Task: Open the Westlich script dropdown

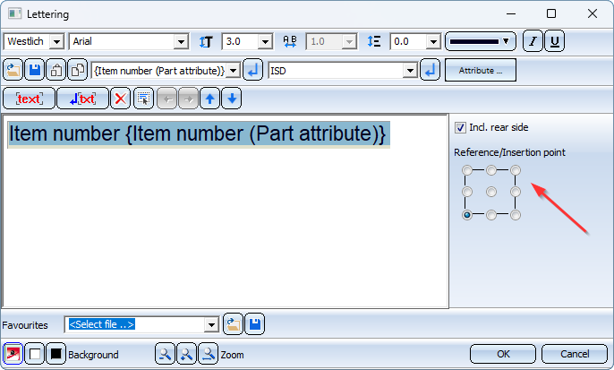Action: coord(56,41)
